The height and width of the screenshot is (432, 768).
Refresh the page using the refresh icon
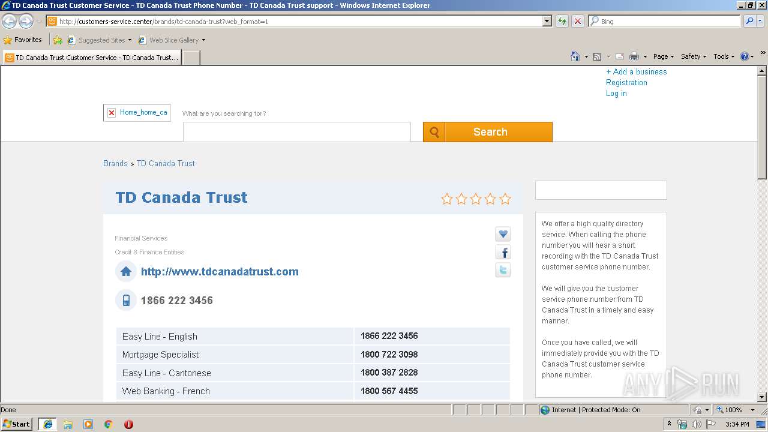click(x=562, y=21)
